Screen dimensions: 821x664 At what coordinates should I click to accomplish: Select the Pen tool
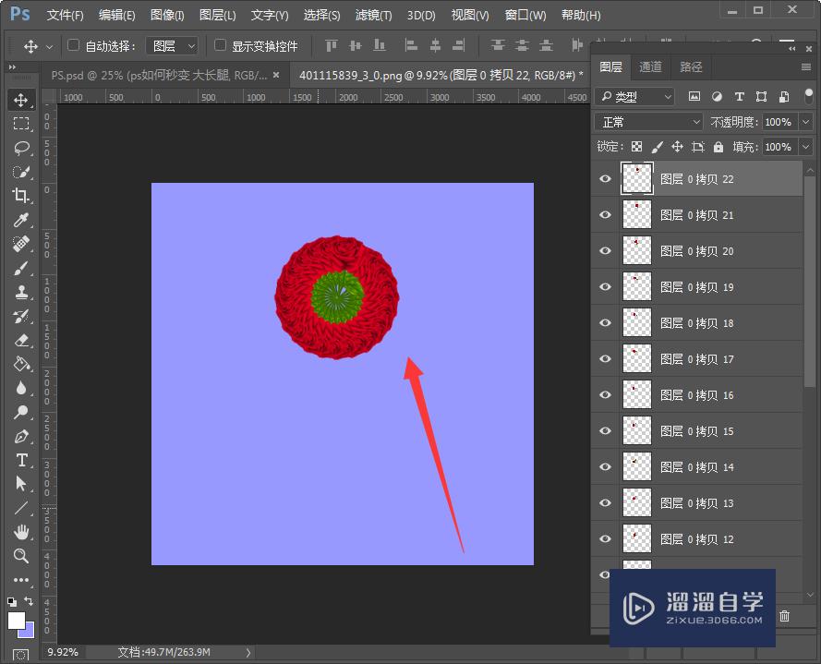[x=20, y=436]
